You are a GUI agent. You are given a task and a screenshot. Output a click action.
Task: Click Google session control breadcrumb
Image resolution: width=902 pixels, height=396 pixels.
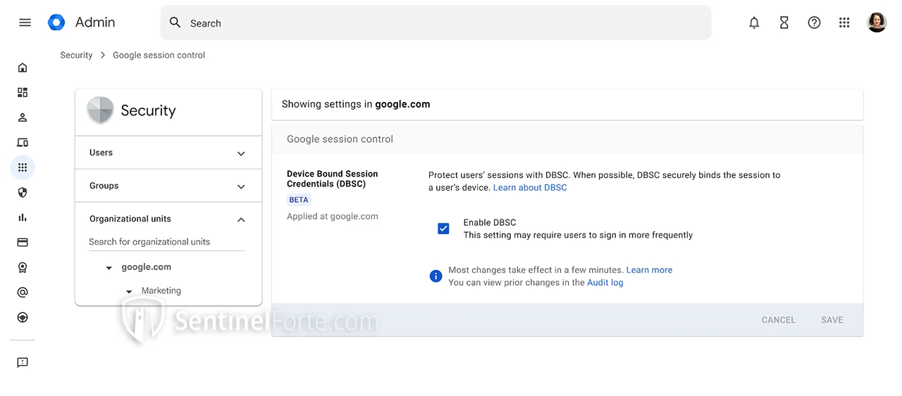(159, 55)
